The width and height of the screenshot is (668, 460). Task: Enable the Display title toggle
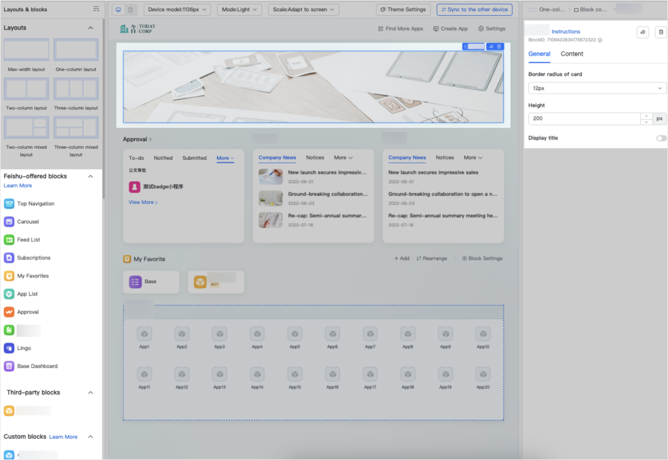click(660, 138)
